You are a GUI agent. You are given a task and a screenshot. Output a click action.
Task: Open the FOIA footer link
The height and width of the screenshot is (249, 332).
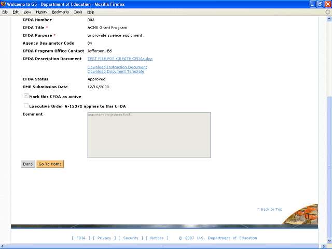point(81,238)
